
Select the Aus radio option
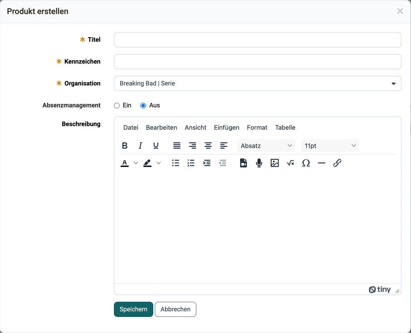point(143,106)
